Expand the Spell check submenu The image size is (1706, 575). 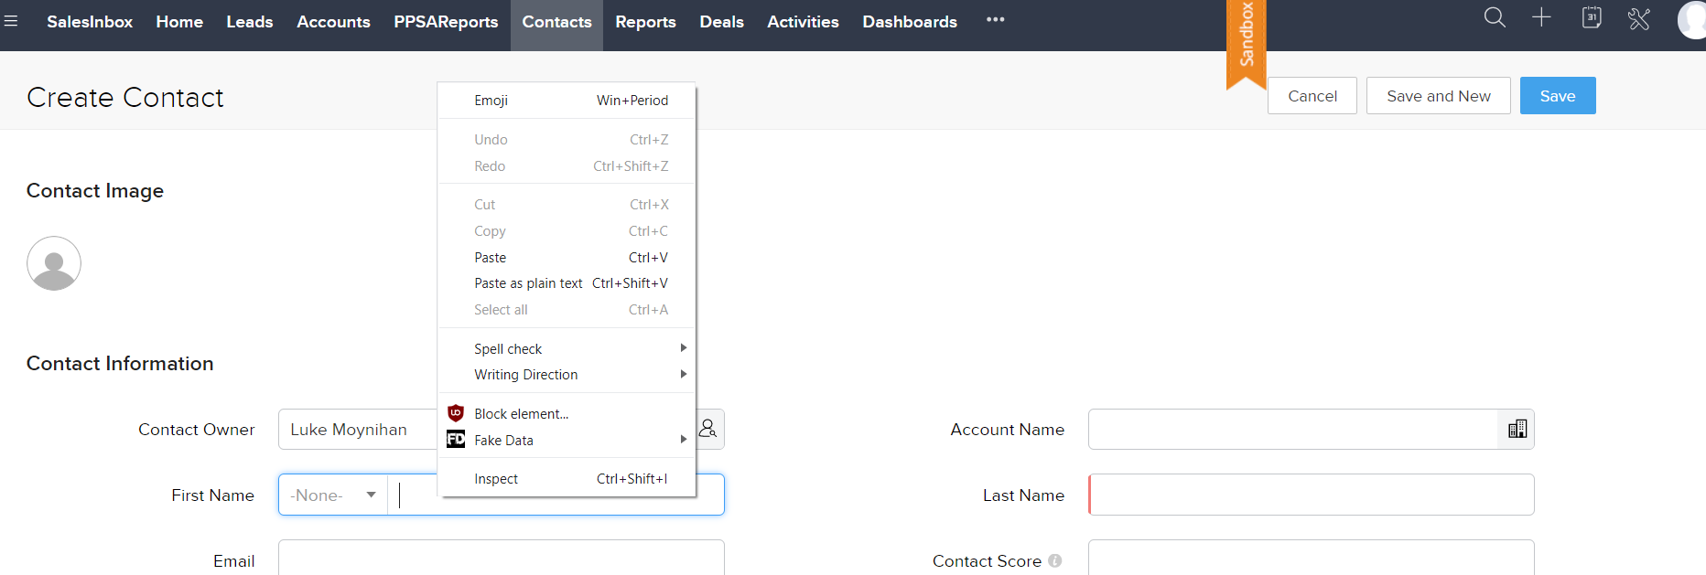[x=567, y=348]
